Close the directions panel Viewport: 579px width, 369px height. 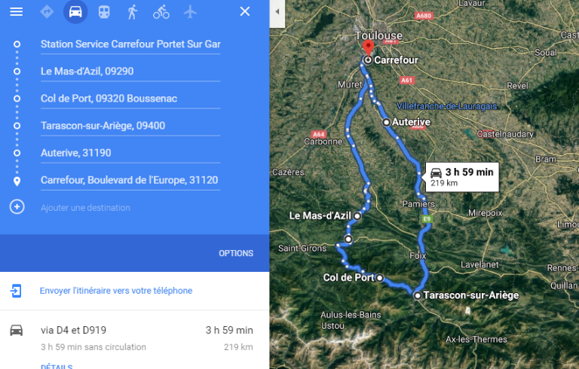click(245, 11)
